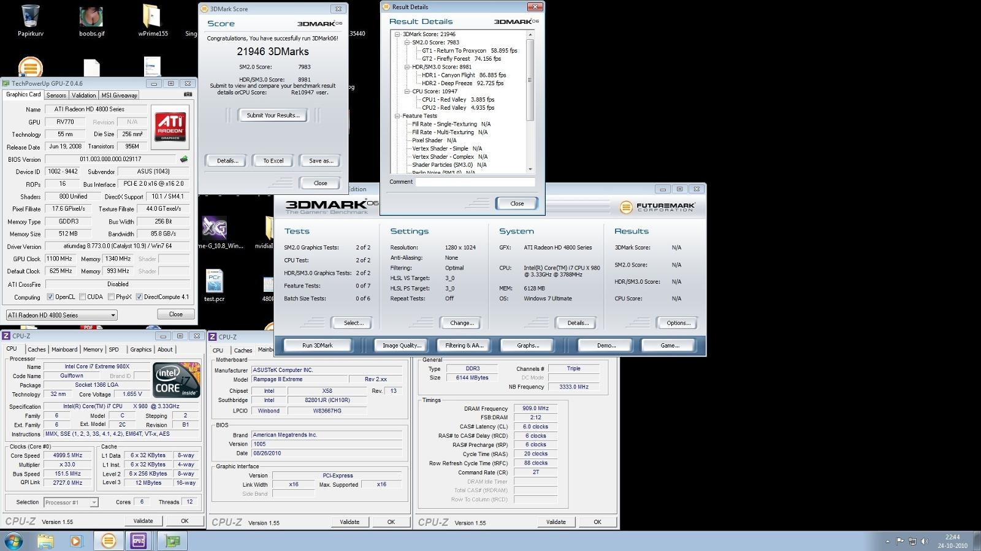Open the MSI Giveaway tab in GPU-Z
The image size is (981, 551).
click(x=120, y=95)
